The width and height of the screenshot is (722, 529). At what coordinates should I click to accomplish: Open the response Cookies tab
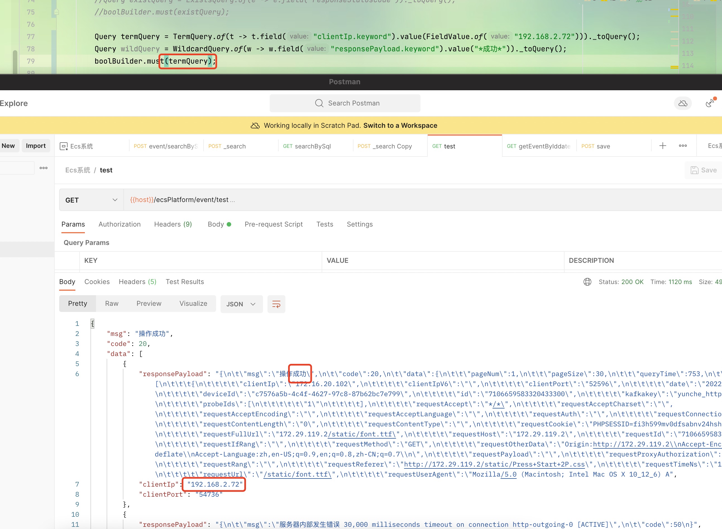[97, 282]
